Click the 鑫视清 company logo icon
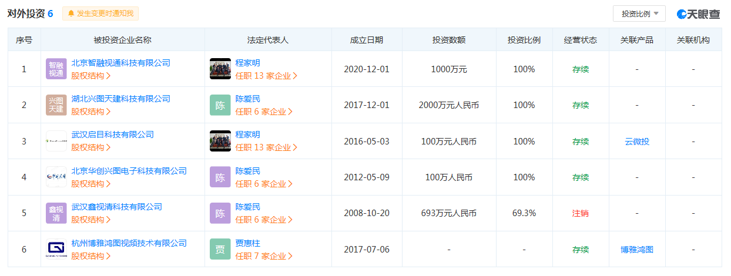731x276 pixels. point(56,213)
